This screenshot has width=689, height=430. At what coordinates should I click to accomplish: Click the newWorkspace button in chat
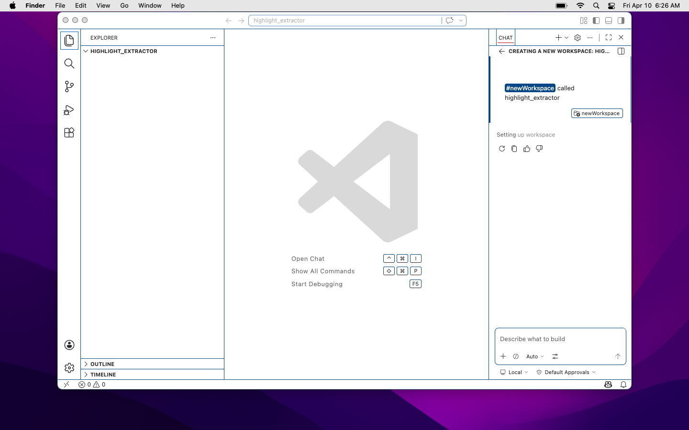[x=597, y=113]
